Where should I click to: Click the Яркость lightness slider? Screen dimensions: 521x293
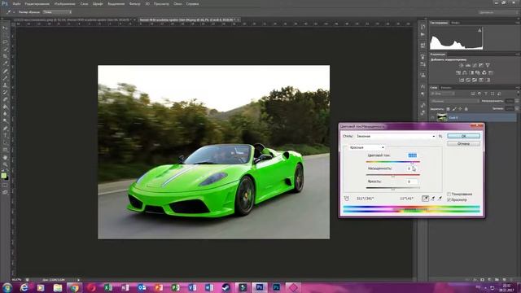pos(393,188)
